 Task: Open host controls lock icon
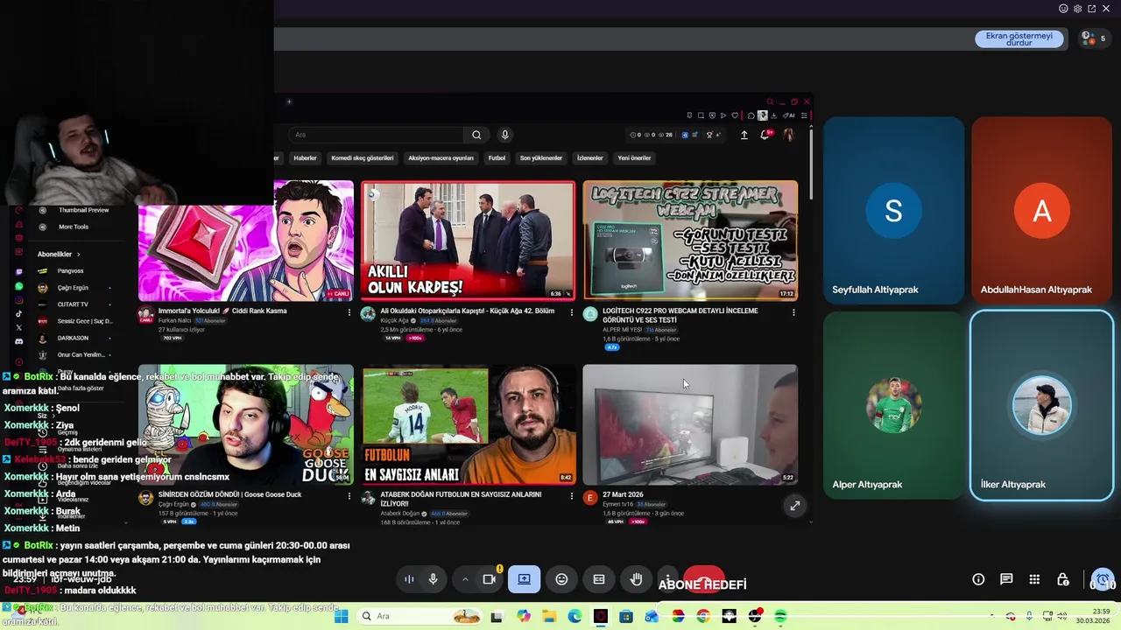(x=1062, y=579)
